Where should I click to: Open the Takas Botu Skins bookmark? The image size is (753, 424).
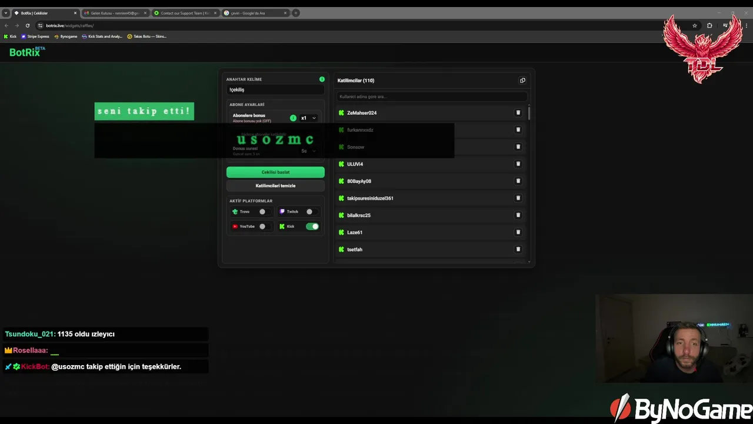tap(147, 37)
